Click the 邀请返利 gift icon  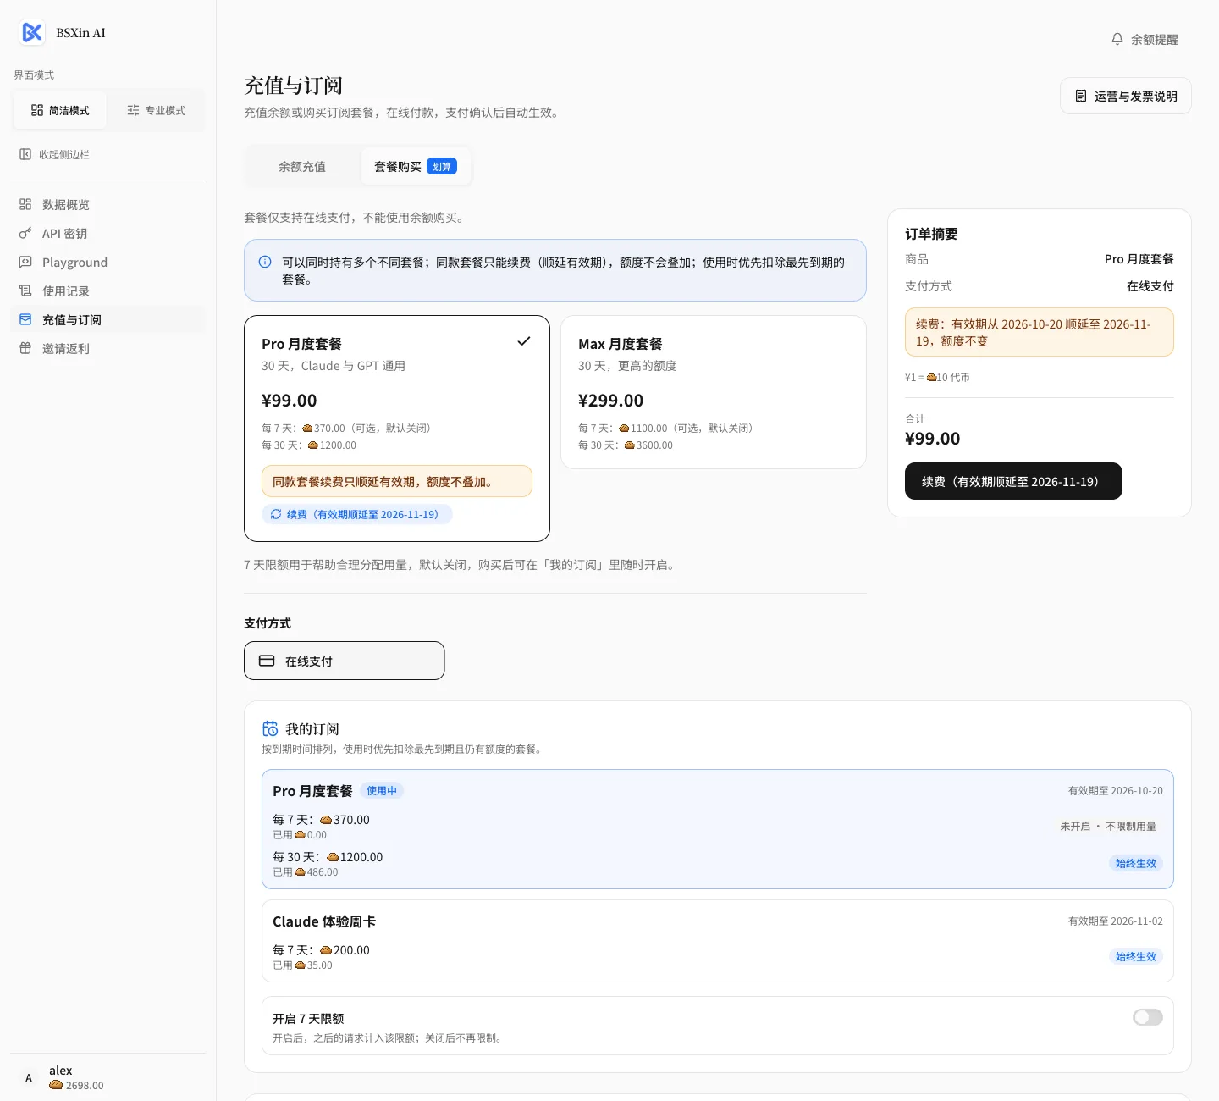pos(25,348)
